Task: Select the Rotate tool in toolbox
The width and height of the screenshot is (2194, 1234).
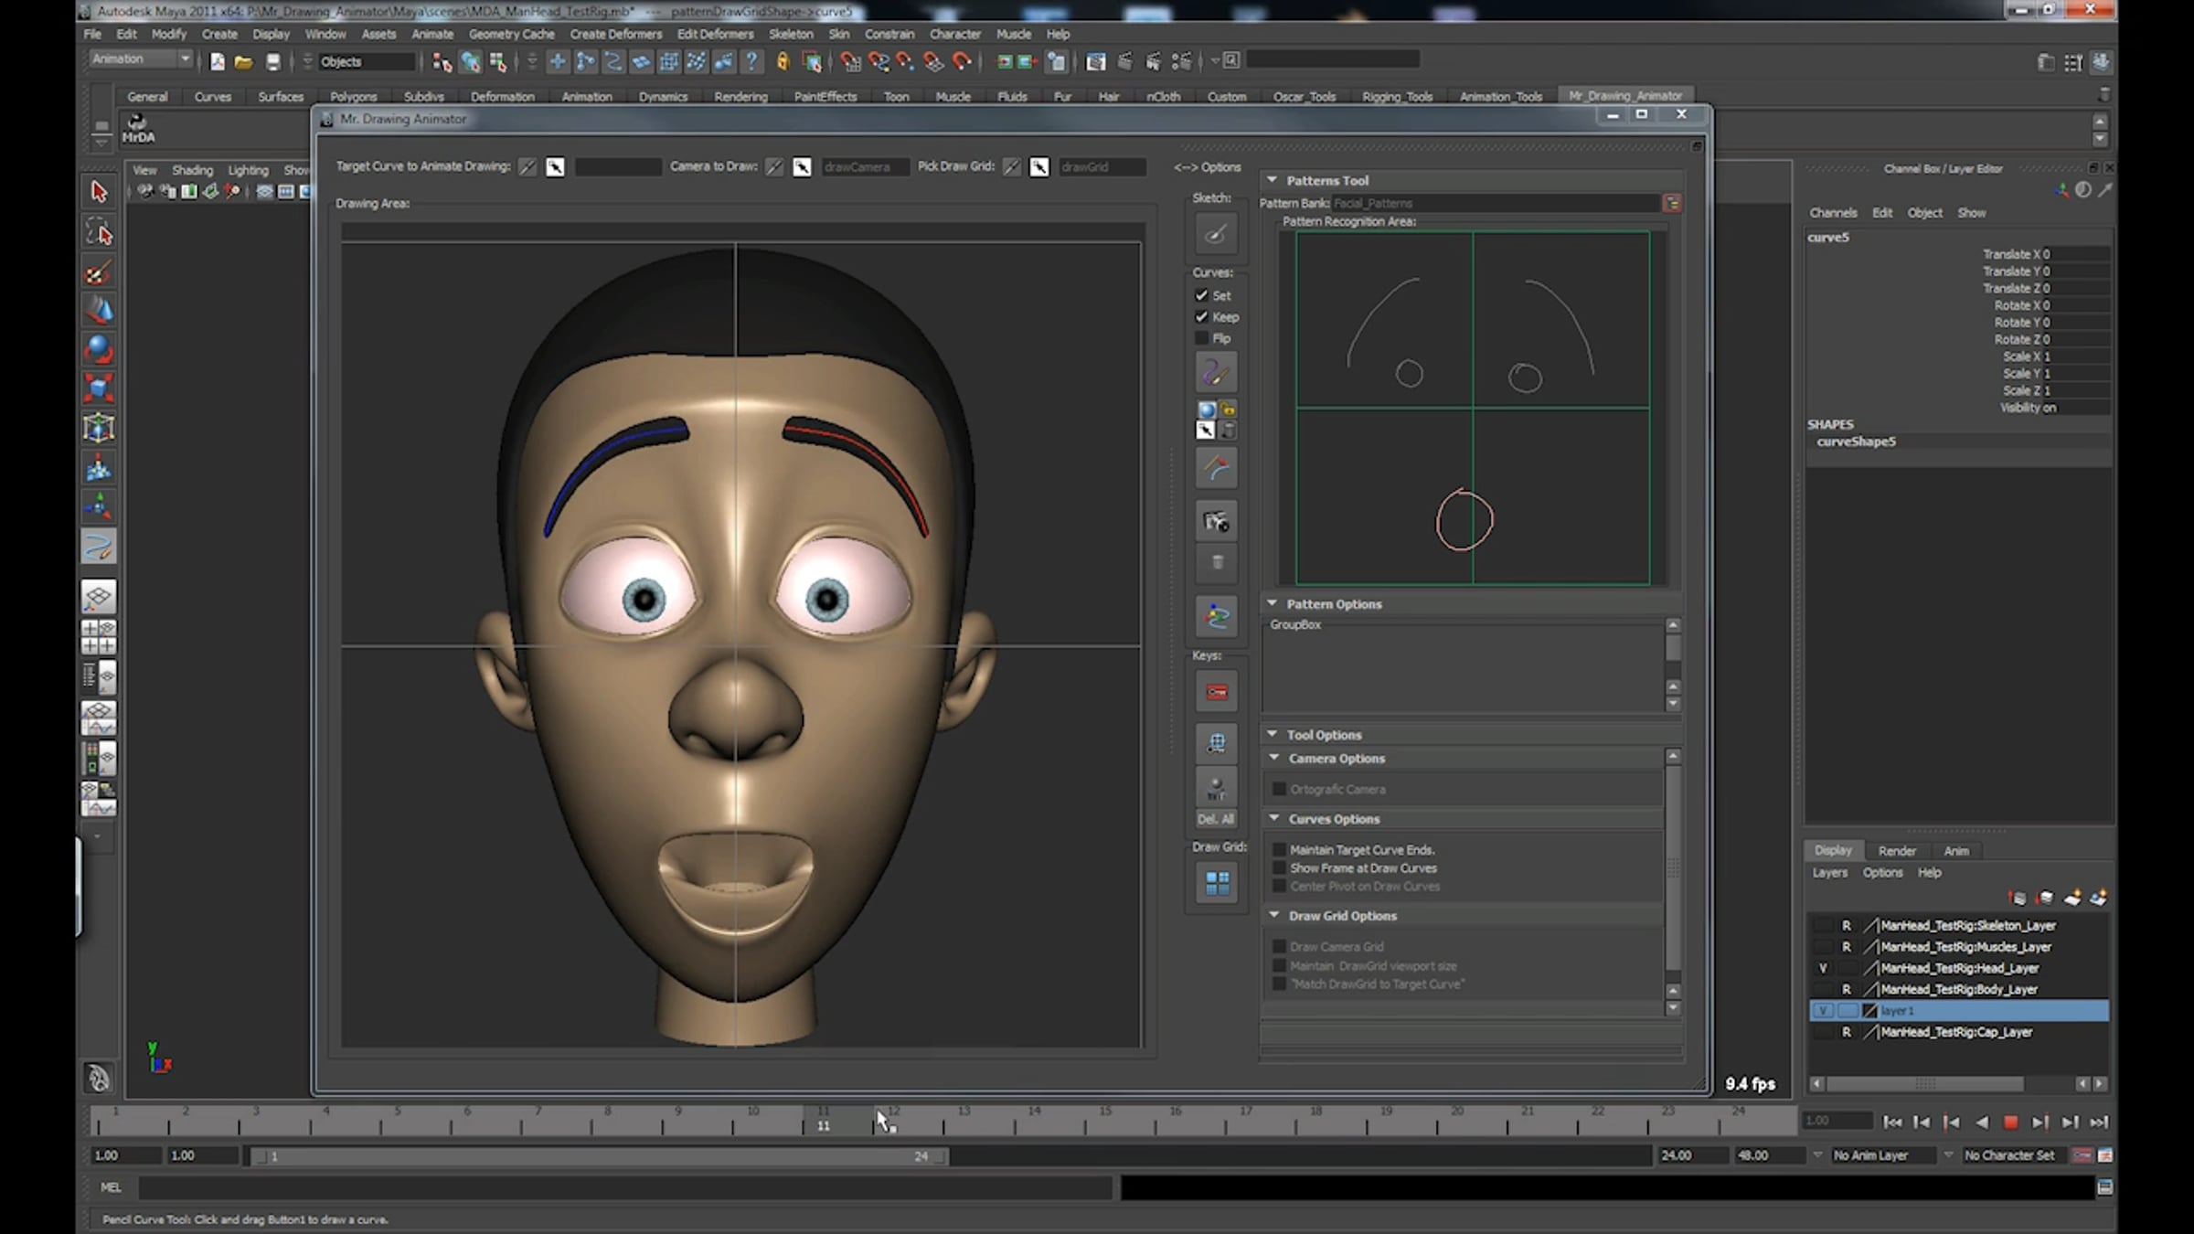Action: click(x=99, y=349)
